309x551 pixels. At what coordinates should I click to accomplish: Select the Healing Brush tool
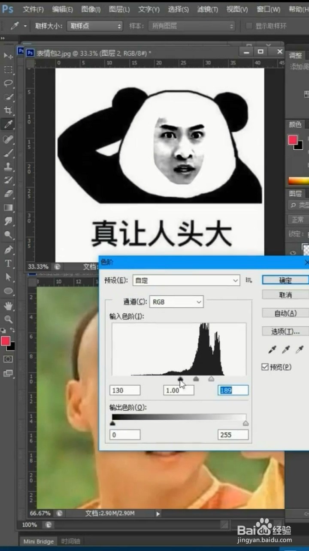(8, 139)
